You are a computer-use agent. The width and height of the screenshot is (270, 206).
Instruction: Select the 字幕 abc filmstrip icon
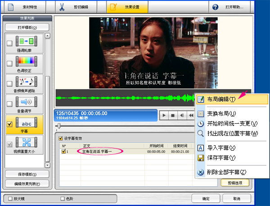27,122
